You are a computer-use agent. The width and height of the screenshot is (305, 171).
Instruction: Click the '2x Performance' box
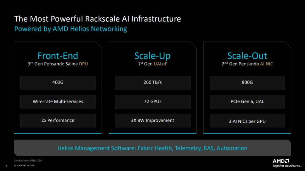pos(58,121)
